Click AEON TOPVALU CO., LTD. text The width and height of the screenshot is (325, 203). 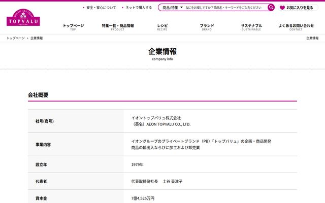coord(168,124)
